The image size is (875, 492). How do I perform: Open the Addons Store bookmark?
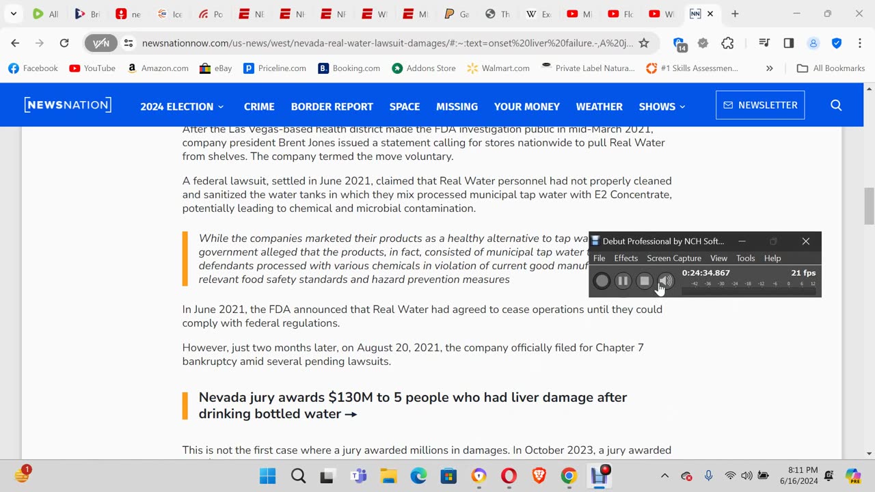click(x=424, y=68)
